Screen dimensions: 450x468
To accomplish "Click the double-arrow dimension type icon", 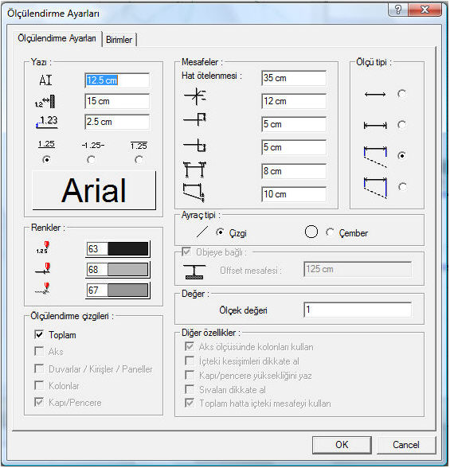I will pyautogui.click(x=375, y=95).
